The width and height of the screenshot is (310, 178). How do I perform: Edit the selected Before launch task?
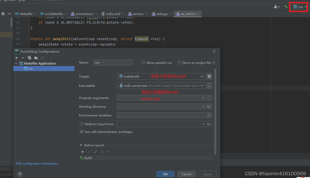pyautogui.click(x=95, y=152)
